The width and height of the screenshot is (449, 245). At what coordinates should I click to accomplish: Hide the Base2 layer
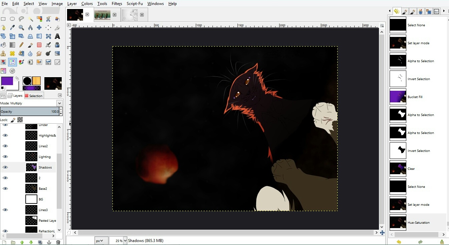(x=5, y=188)
